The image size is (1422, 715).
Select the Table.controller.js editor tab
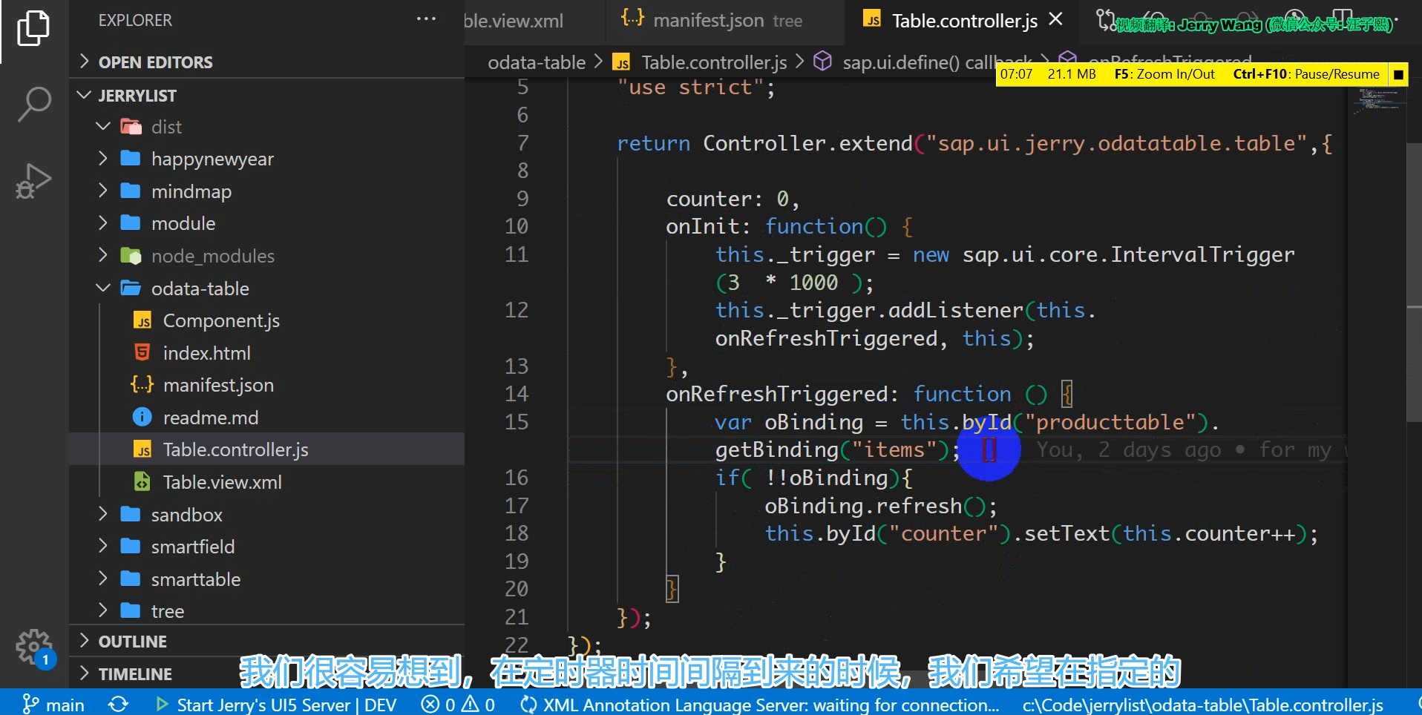click(x=963, y=21)
